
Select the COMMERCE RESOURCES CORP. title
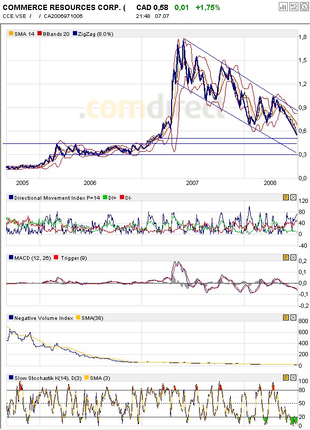pyautogui.click(x=64, y=8)
